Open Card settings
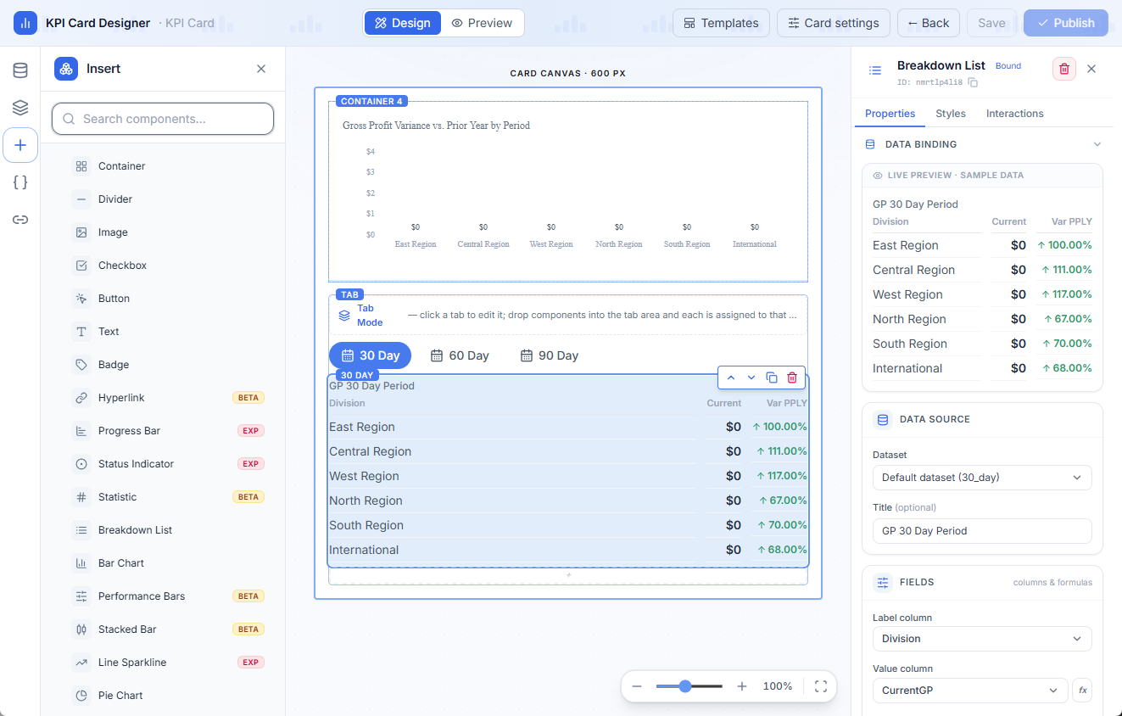1122x716 pixels. 834,23
